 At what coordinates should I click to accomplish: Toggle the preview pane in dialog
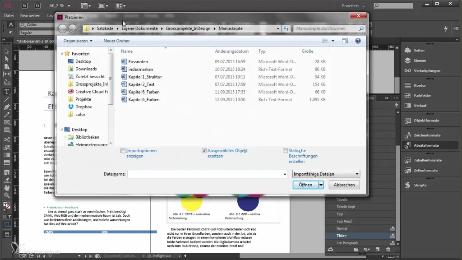[x=345, y=41]
